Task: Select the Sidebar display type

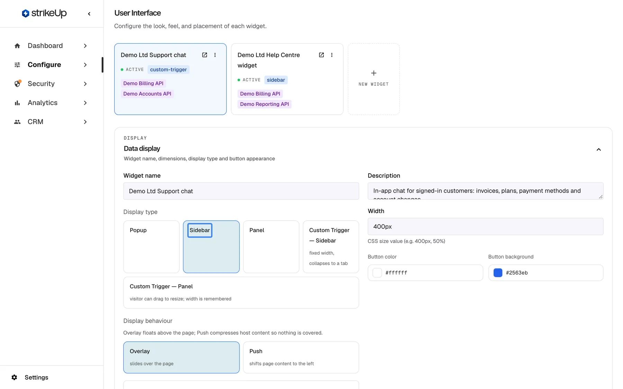Action: [211, 247]
